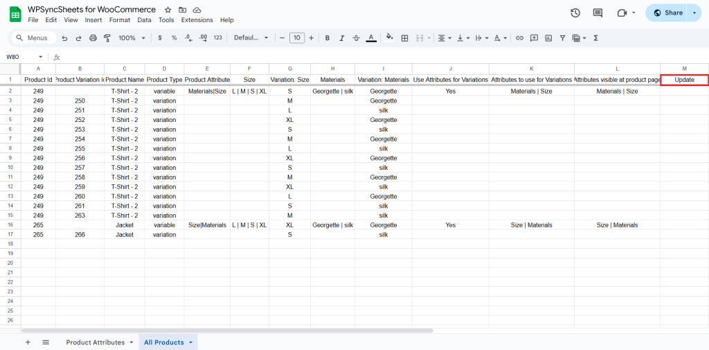Add a new sheet

[x=28, y=342]
